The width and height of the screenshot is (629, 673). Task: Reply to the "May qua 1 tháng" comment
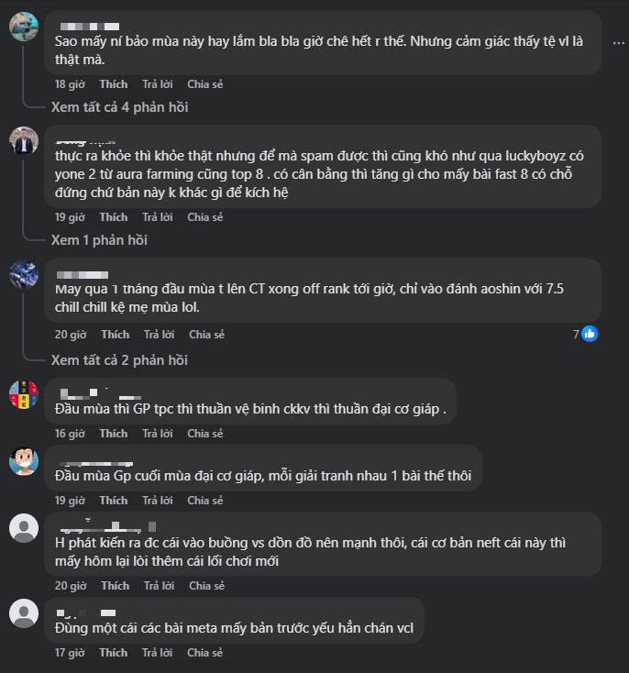159,335
